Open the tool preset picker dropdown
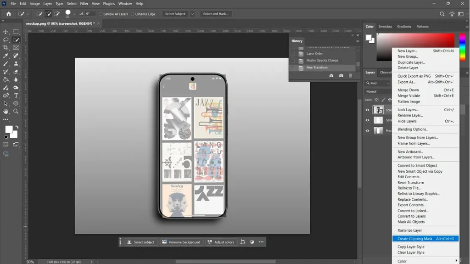The height and width of the screenshot is (264, 470). tap(28, 14)
